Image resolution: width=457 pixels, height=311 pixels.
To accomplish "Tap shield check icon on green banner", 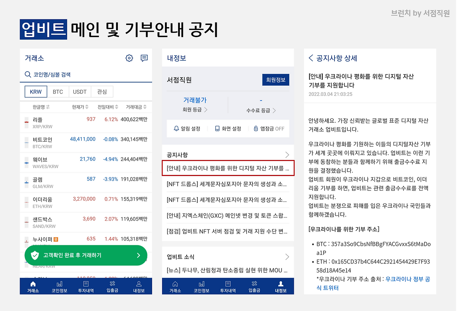I will point(35,255).
